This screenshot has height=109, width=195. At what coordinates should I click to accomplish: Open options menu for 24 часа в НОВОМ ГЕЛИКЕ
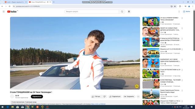[x=182, y=18]
